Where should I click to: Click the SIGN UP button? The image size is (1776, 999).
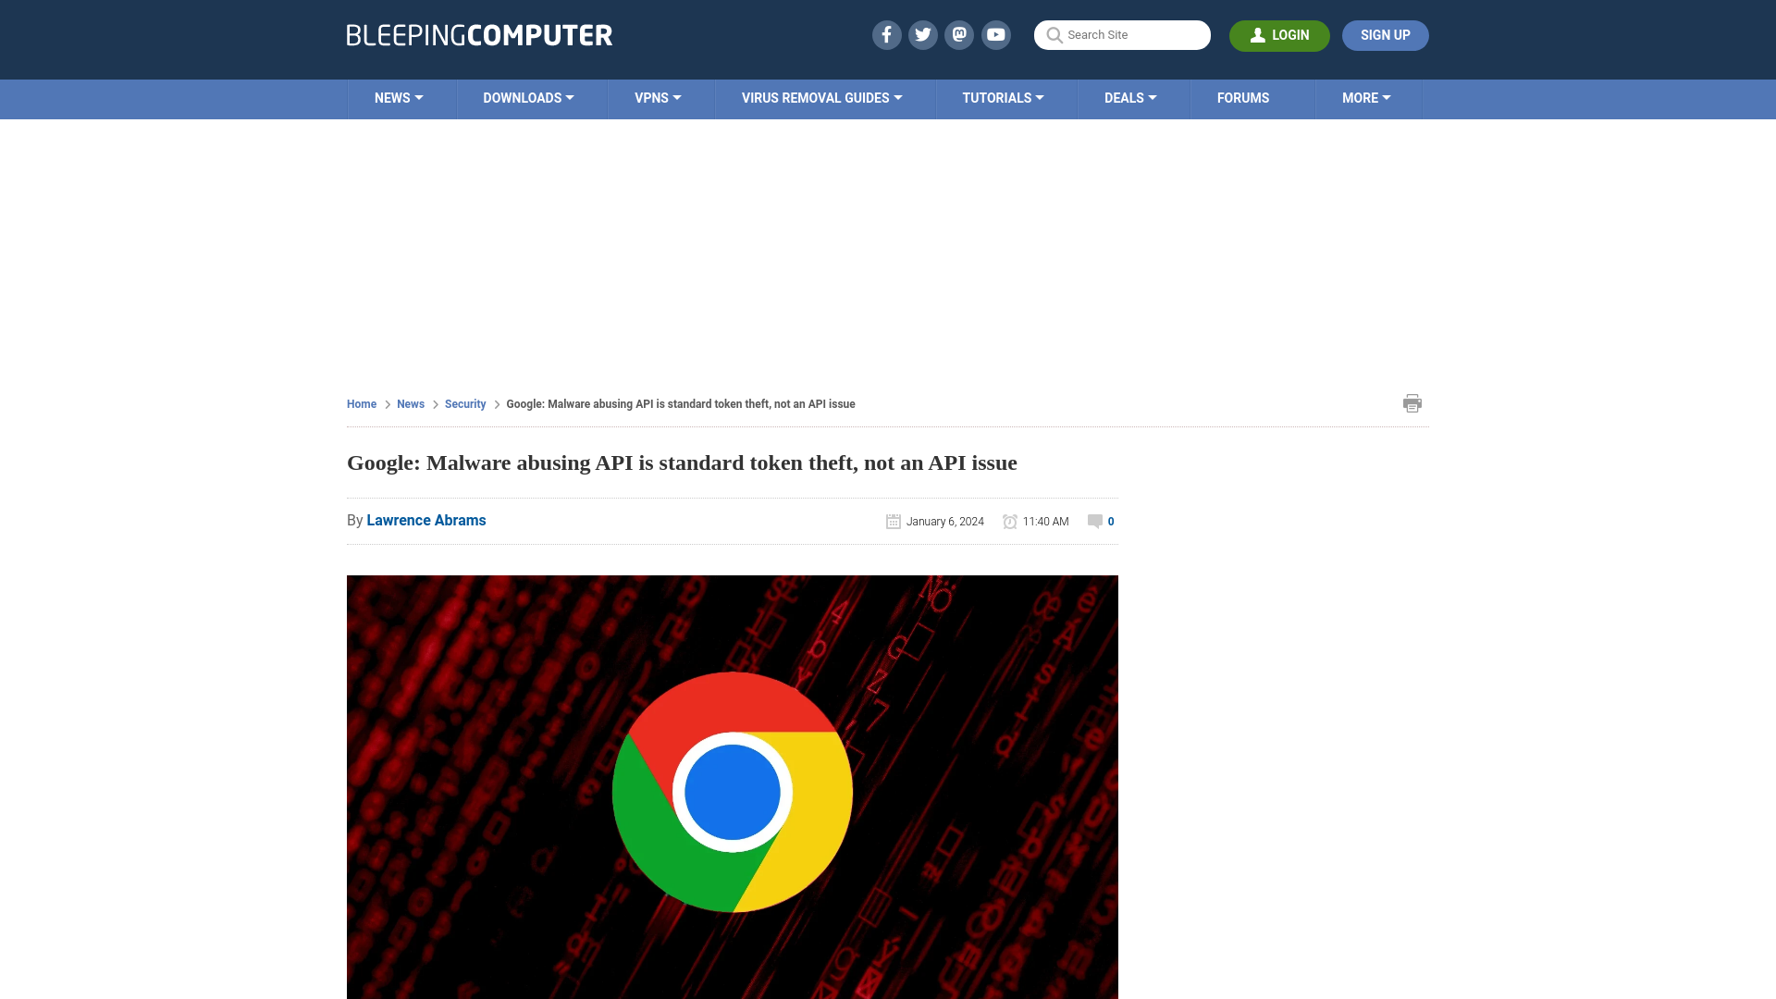click(x=1386, y=35)
